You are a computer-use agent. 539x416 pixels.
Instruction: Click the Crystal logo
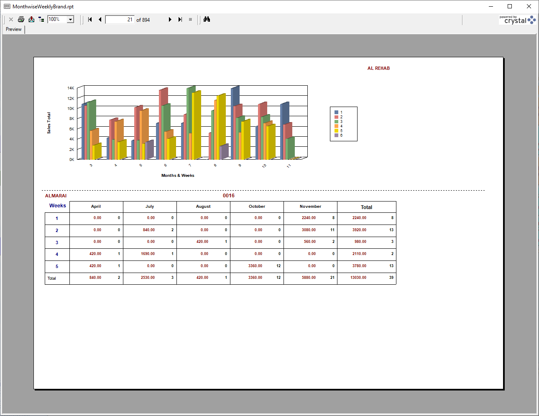518,20
